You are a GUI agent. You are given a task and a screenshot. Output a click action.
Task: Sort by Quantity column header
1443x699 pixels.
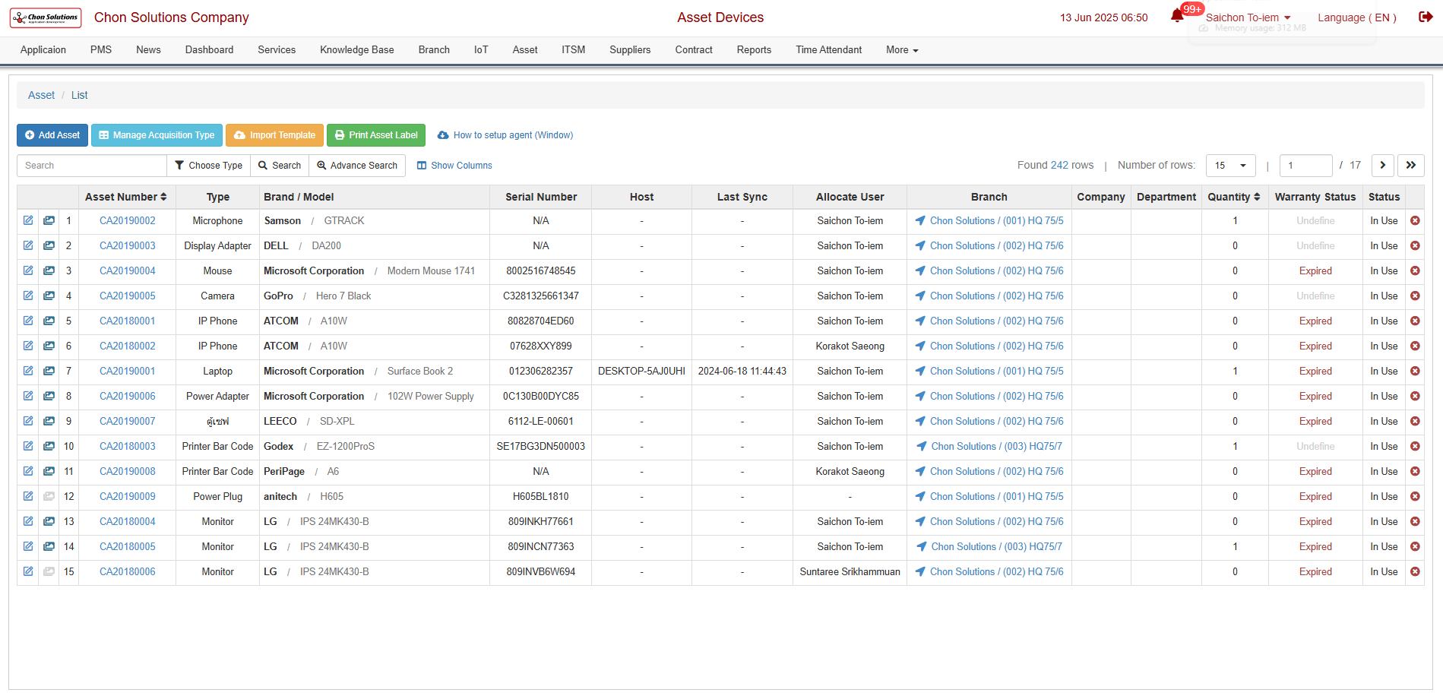click(x=1234, y=197)
